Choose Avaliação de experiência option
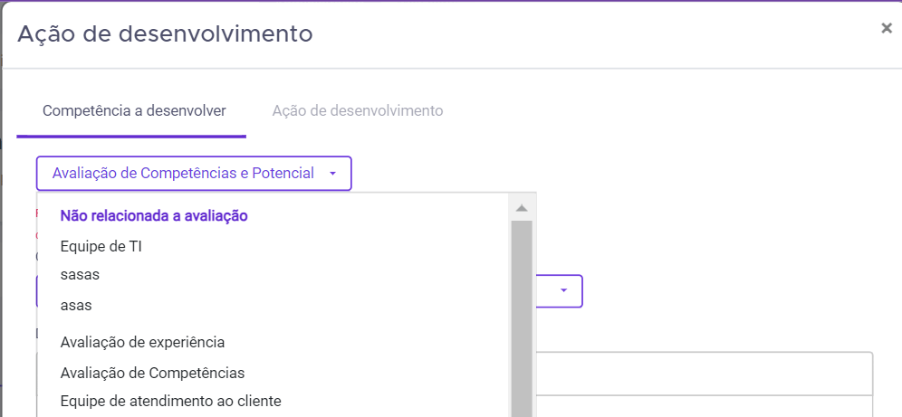The image size is (902, 417). pos(142,342)
